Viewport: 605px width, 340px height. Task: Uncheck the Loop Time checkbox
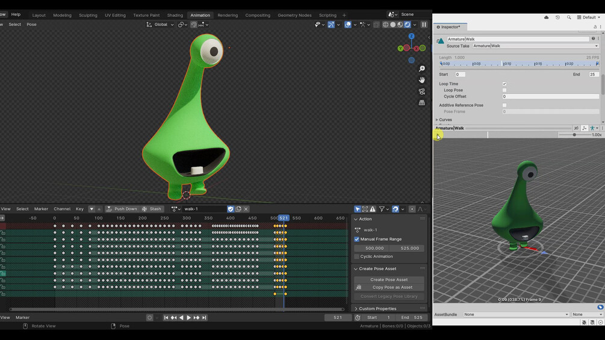pos(504,84)
